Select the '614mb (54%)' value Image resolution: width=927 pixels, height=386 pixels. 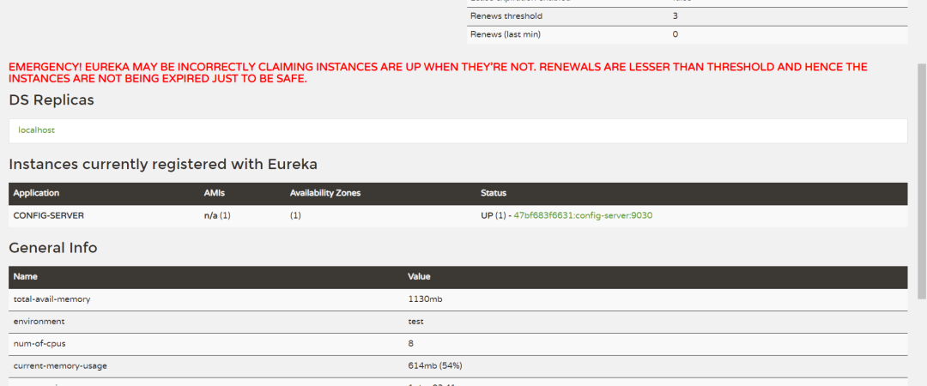point(435,366)
